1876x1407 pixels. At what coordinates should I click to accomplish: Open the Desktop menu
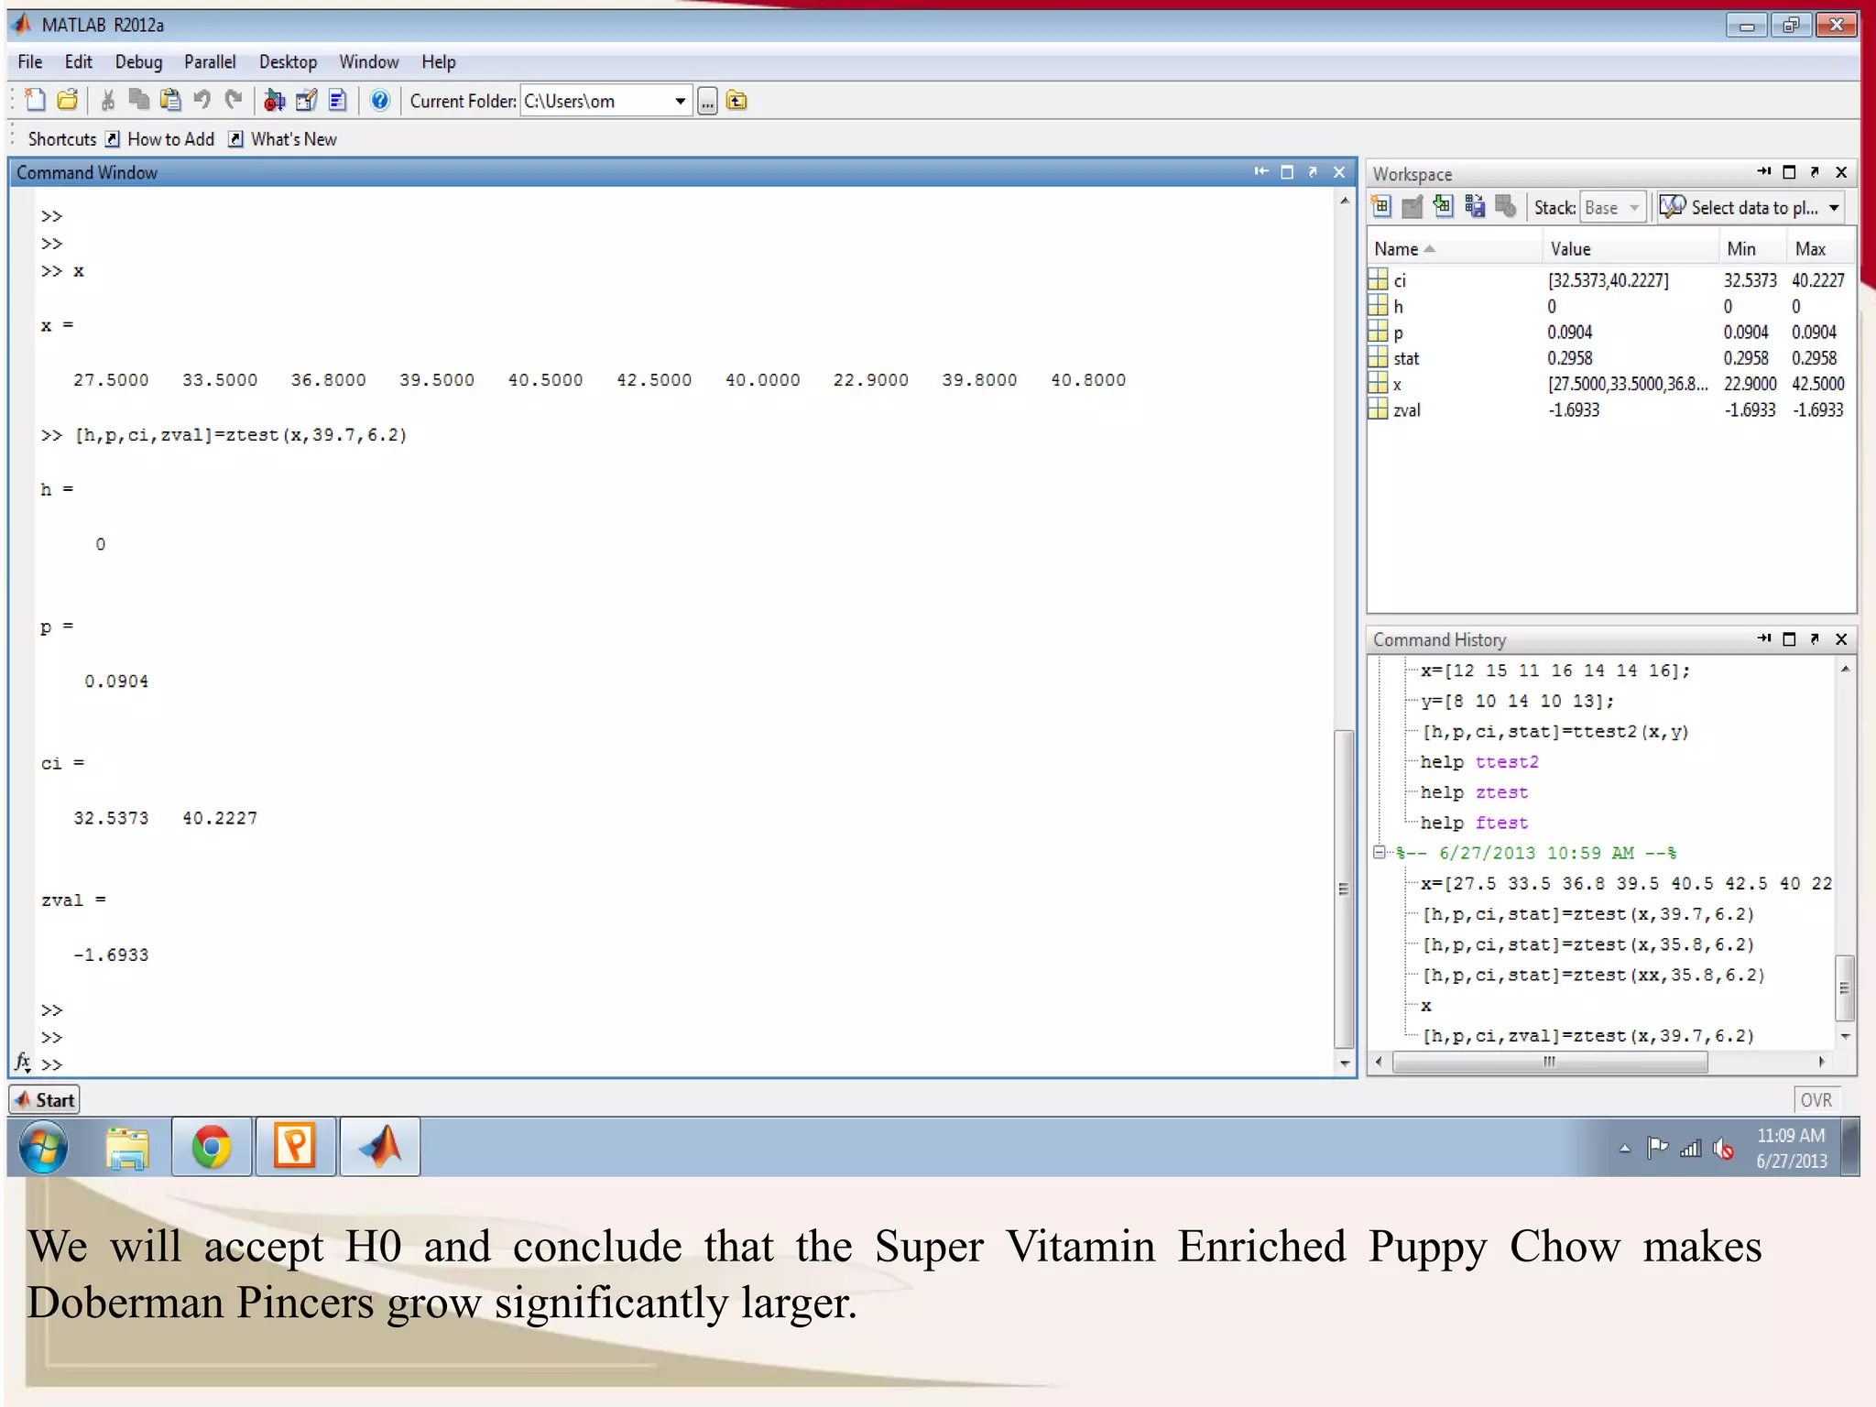coord(288,62)
